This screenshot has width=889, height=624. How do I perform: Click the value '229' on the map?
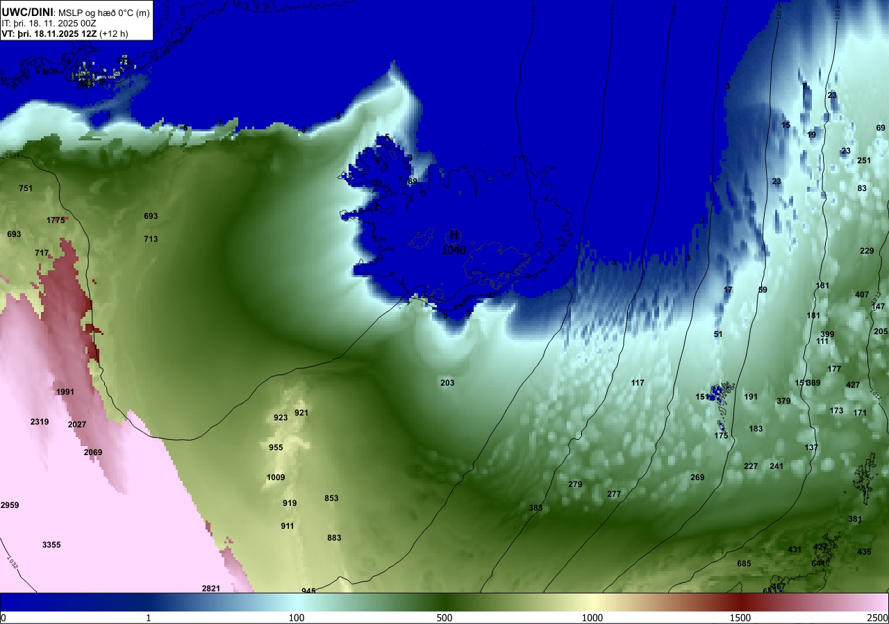(x=867, y=251)
